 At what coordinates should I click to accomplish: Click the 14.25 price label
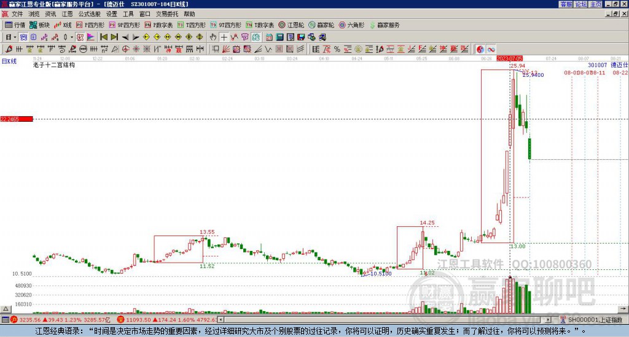pos(428,223)
